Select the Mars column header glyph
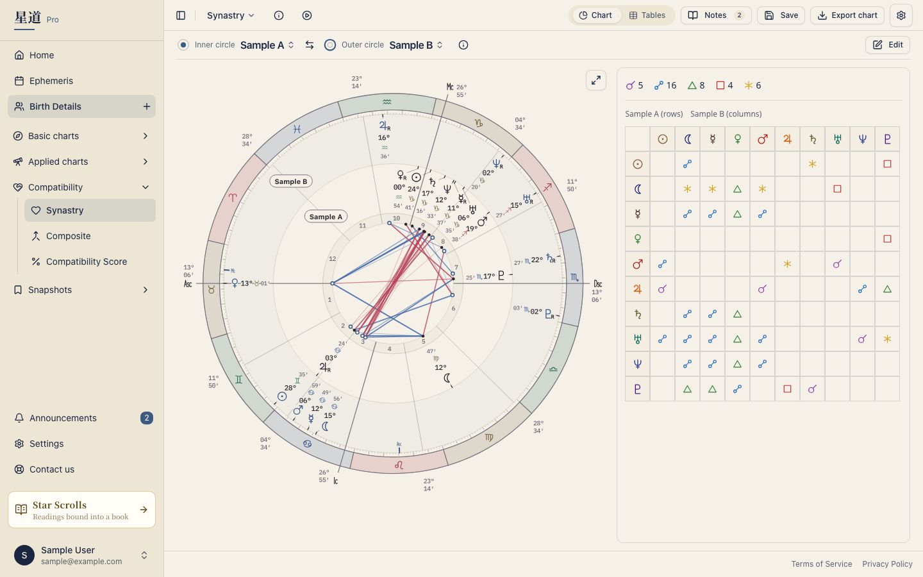This screenshot has height=577, width=923. tap(762, 139)
